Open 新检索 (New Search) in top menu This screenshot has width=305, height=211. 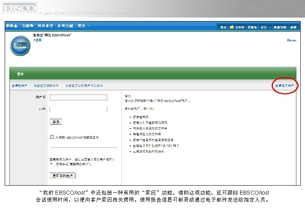[12, 26]
